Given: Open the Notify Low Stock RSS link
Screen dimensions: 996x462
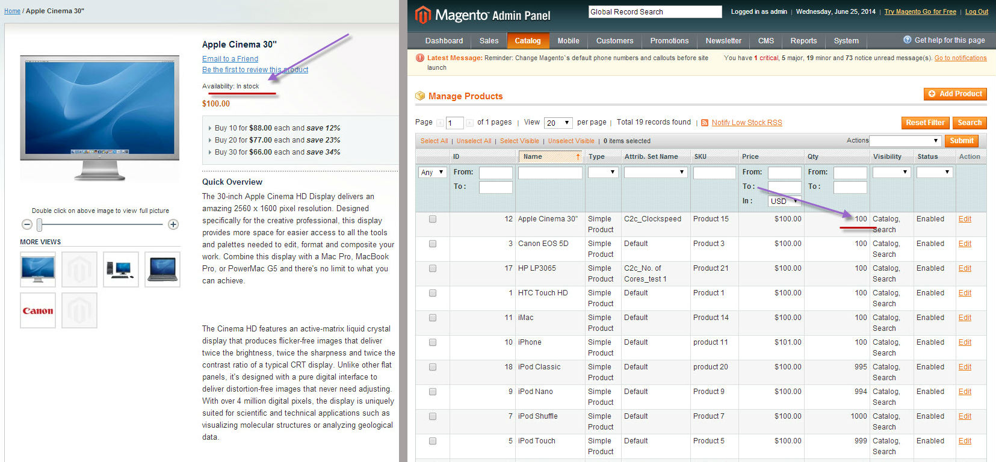Looking at the screenshot, I should pos(747,123).
